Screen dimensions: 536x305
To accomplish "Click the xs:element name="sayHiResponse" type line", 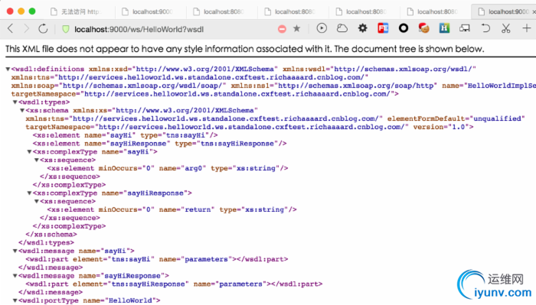I will click(159, 144).
